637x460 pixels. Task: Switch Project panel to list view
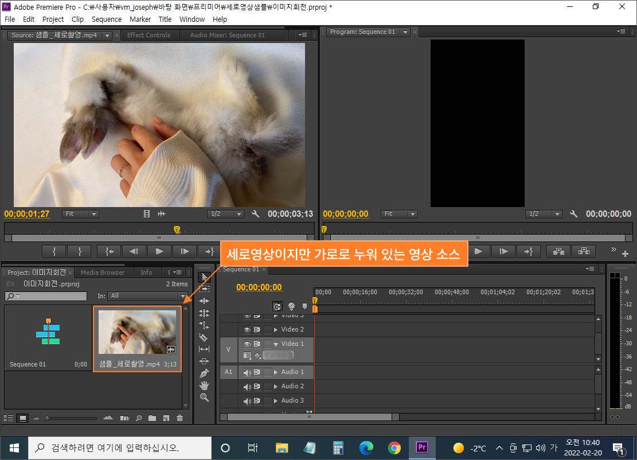pyautogui.click(x=9, y=418)
